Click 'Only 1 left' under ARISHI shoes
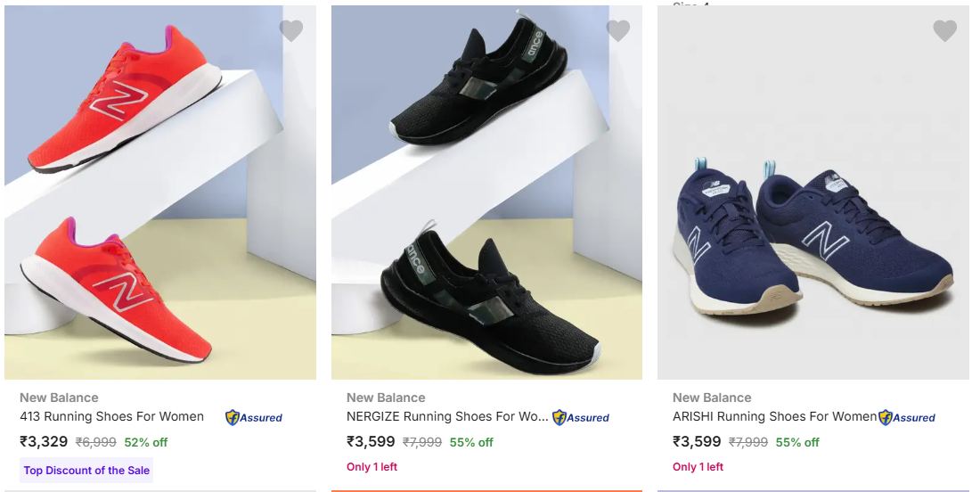The image size is (980, 492). pyautogui.click(x=698, y=467)
